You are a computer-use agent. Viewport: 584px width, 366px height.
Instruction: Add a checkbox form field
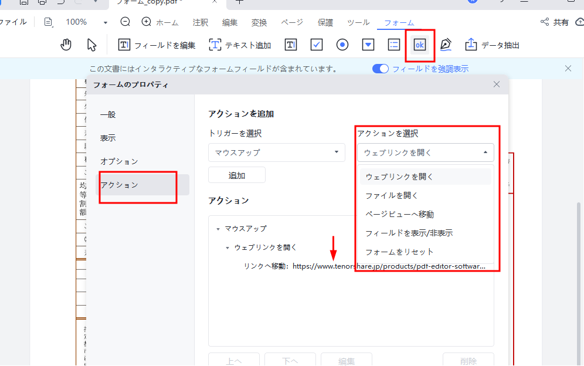[x=316, y=44]
